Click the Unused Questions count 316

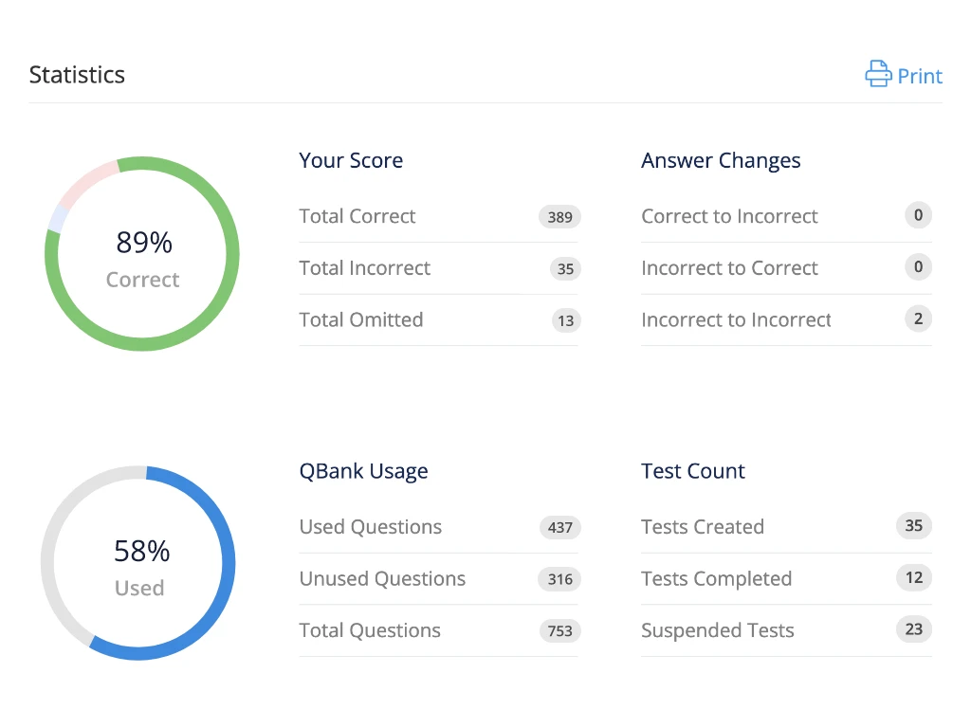click(x=559, y=579)
